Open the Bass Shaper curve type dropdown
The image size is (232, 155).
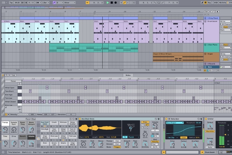(x=175, y=123)
